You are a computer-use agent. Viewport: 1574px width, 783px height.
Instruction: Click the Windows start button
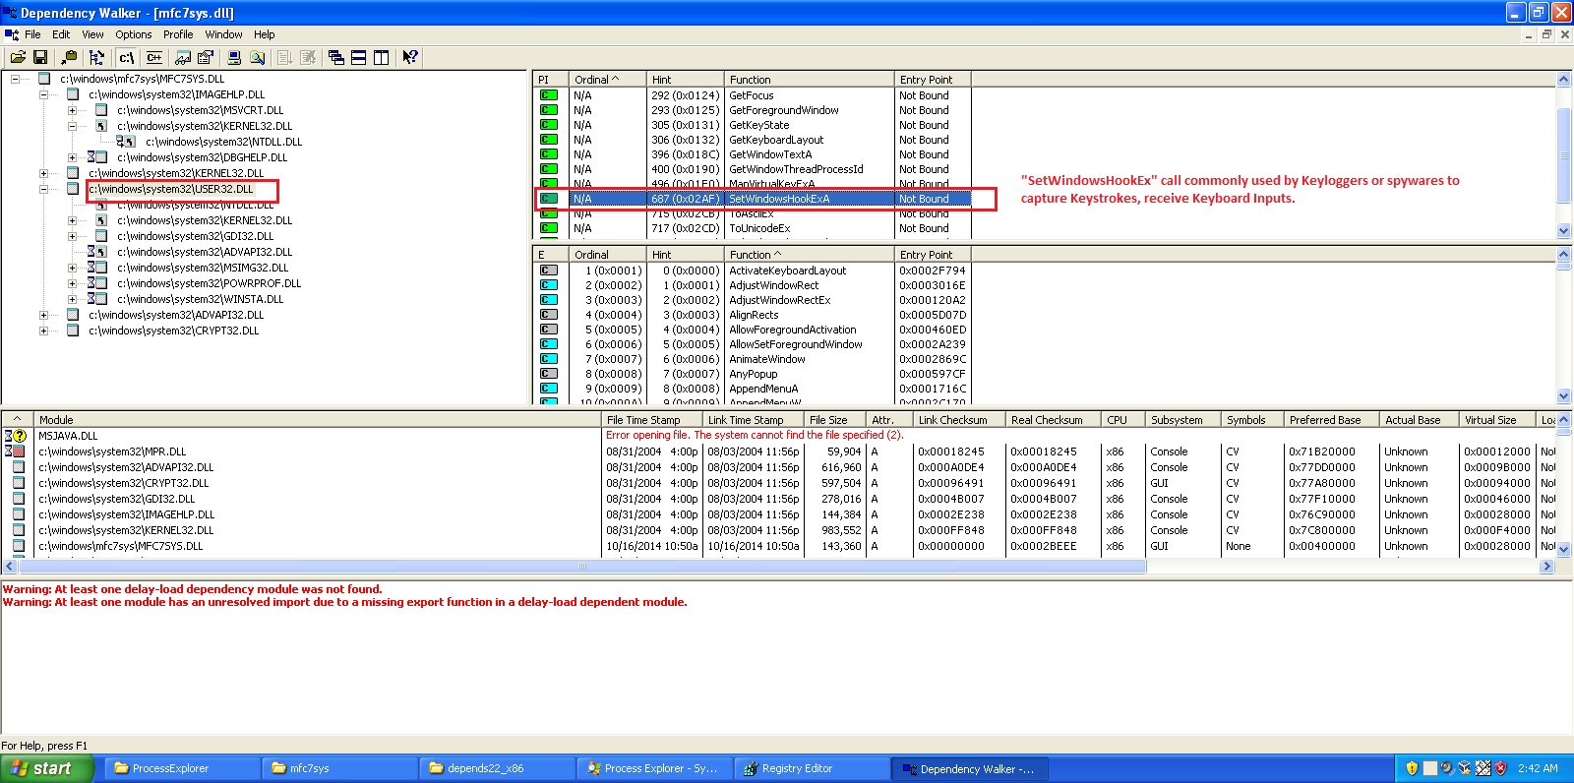47,768
